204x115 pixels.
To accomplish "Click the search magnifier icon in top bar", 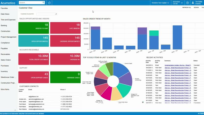I will 43,3.
